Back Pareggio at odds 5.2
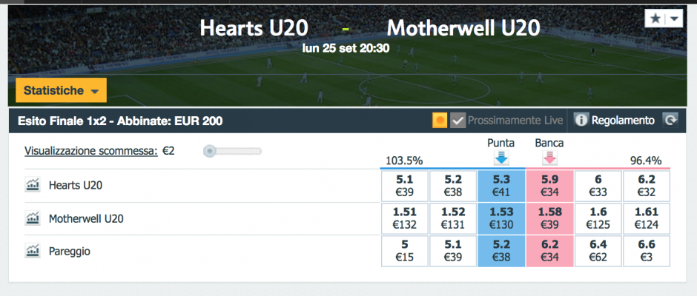 click(501, 251)
